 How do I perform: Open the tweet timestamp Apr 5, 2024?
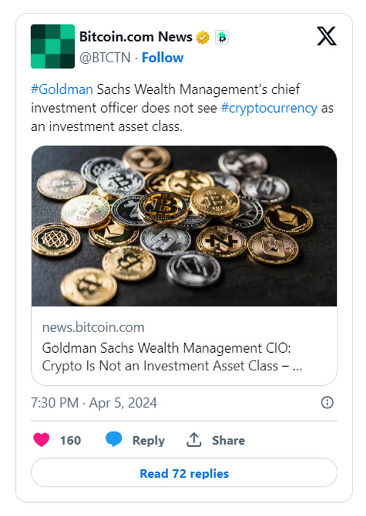[94, 403]
